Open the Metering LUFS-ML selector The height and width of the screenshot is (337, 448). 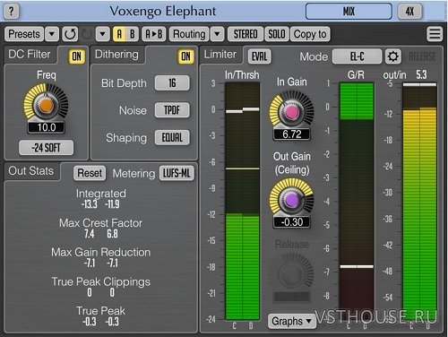point(177,173)
